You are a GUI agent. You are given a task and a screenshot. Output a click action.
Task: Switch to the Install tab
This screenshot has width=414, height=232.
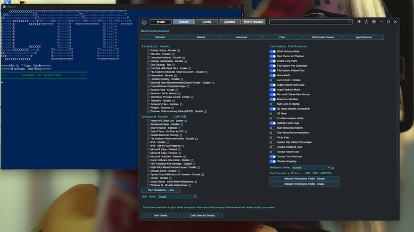161,22
